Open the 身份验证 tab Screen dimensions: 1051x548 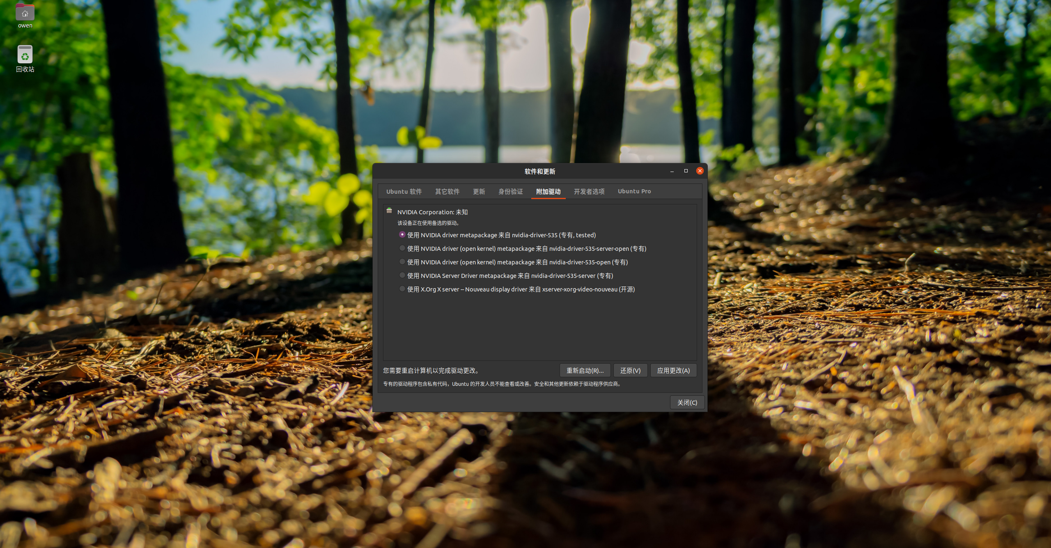pos(510,192)
